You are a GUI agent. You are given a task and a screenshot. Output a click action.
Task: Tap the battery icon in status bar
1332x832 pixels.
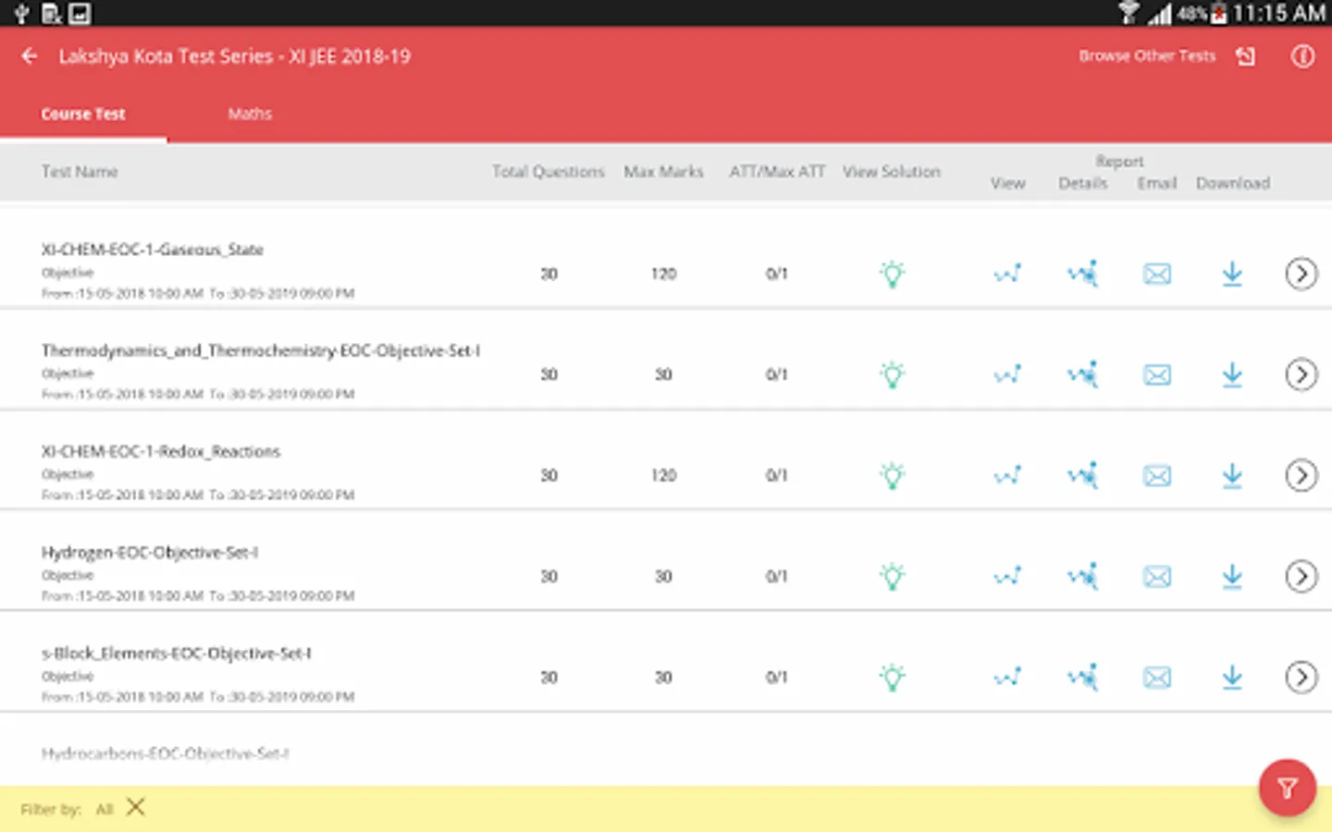click(1219, 13)
